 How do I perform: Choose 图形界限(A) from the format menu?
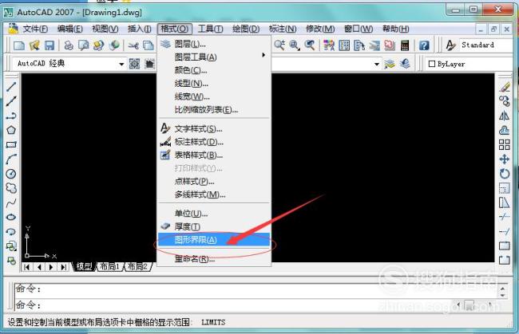pyautogui.click(x=214, y=239)
